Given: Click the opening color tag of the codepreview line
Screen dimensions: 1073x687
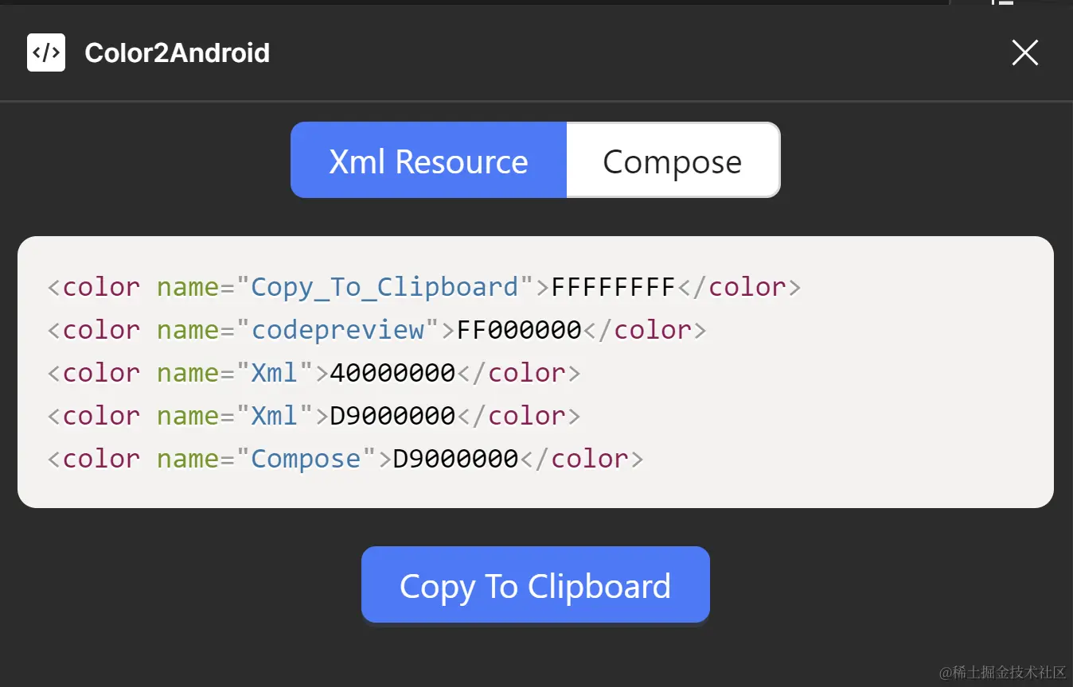Looking at the screenshot, I should pos(94,330).
